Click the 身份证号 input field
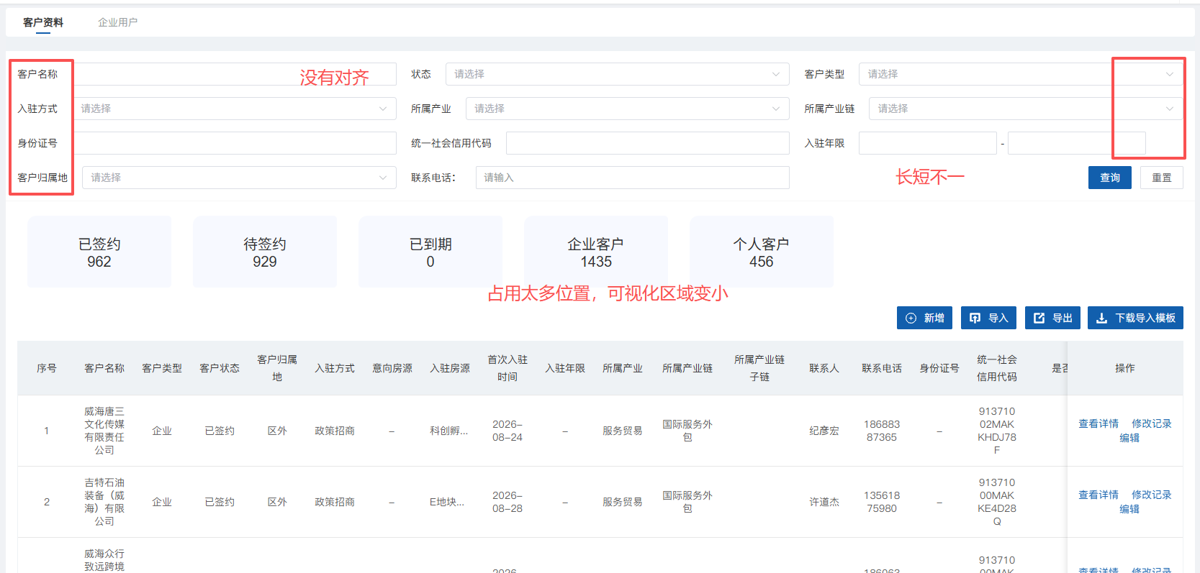 (x=235, y=143)
